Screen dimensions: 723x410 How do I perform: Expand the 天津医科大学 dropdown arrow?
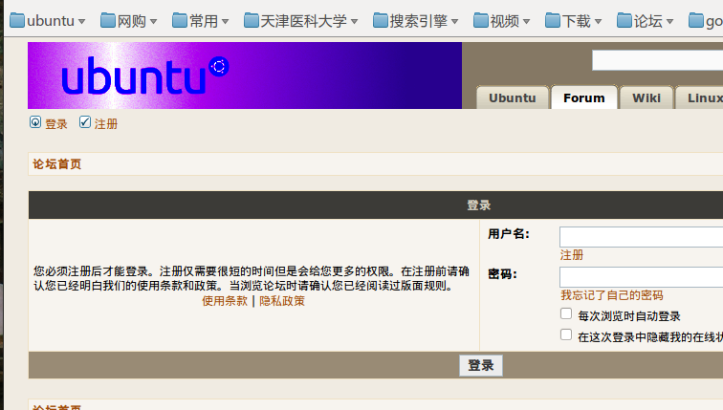[354, 22]
